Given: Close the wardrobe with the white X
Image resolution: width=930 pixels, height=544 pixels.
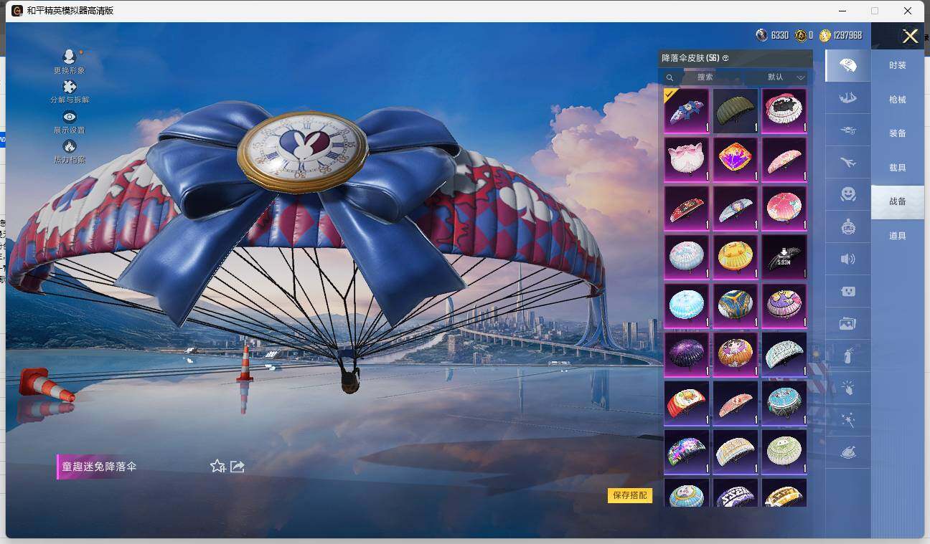Looking at the screenshot, I should (x=910, y=37).
